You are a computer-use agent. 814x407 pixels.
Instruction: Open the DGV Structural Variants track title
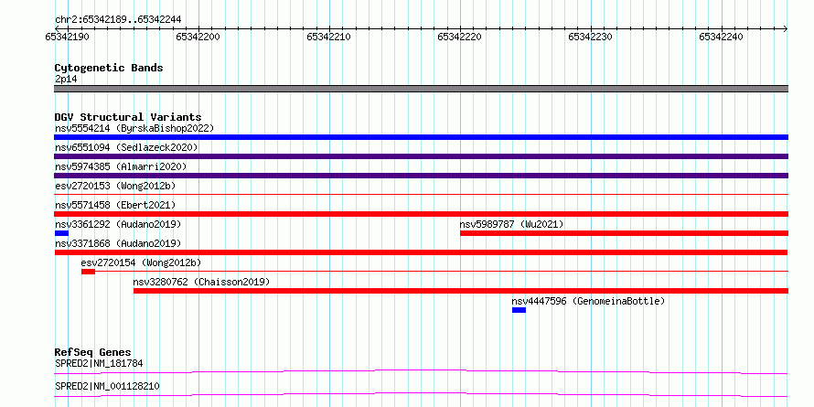point(128,117)
